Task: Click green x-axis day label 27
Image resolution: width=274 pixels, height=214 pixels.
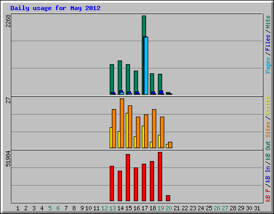Action: pos(225,208)
